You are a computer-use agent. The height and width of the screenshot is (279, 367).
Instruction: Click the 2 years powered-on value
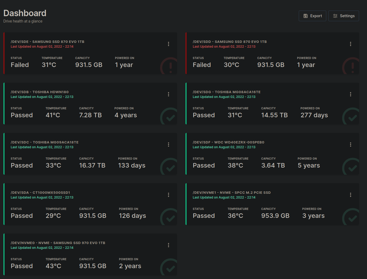tap(130, 266)
